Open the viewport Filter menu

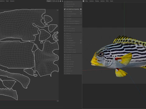107,1
